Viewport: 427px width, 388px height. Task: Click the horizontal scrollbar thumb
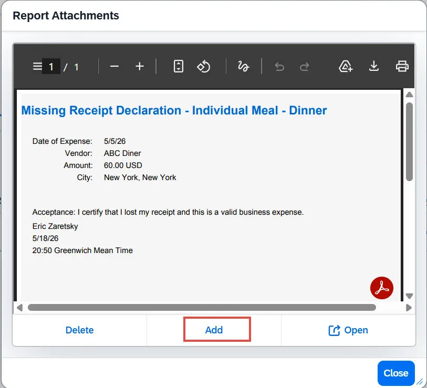[x=202, y=307]
